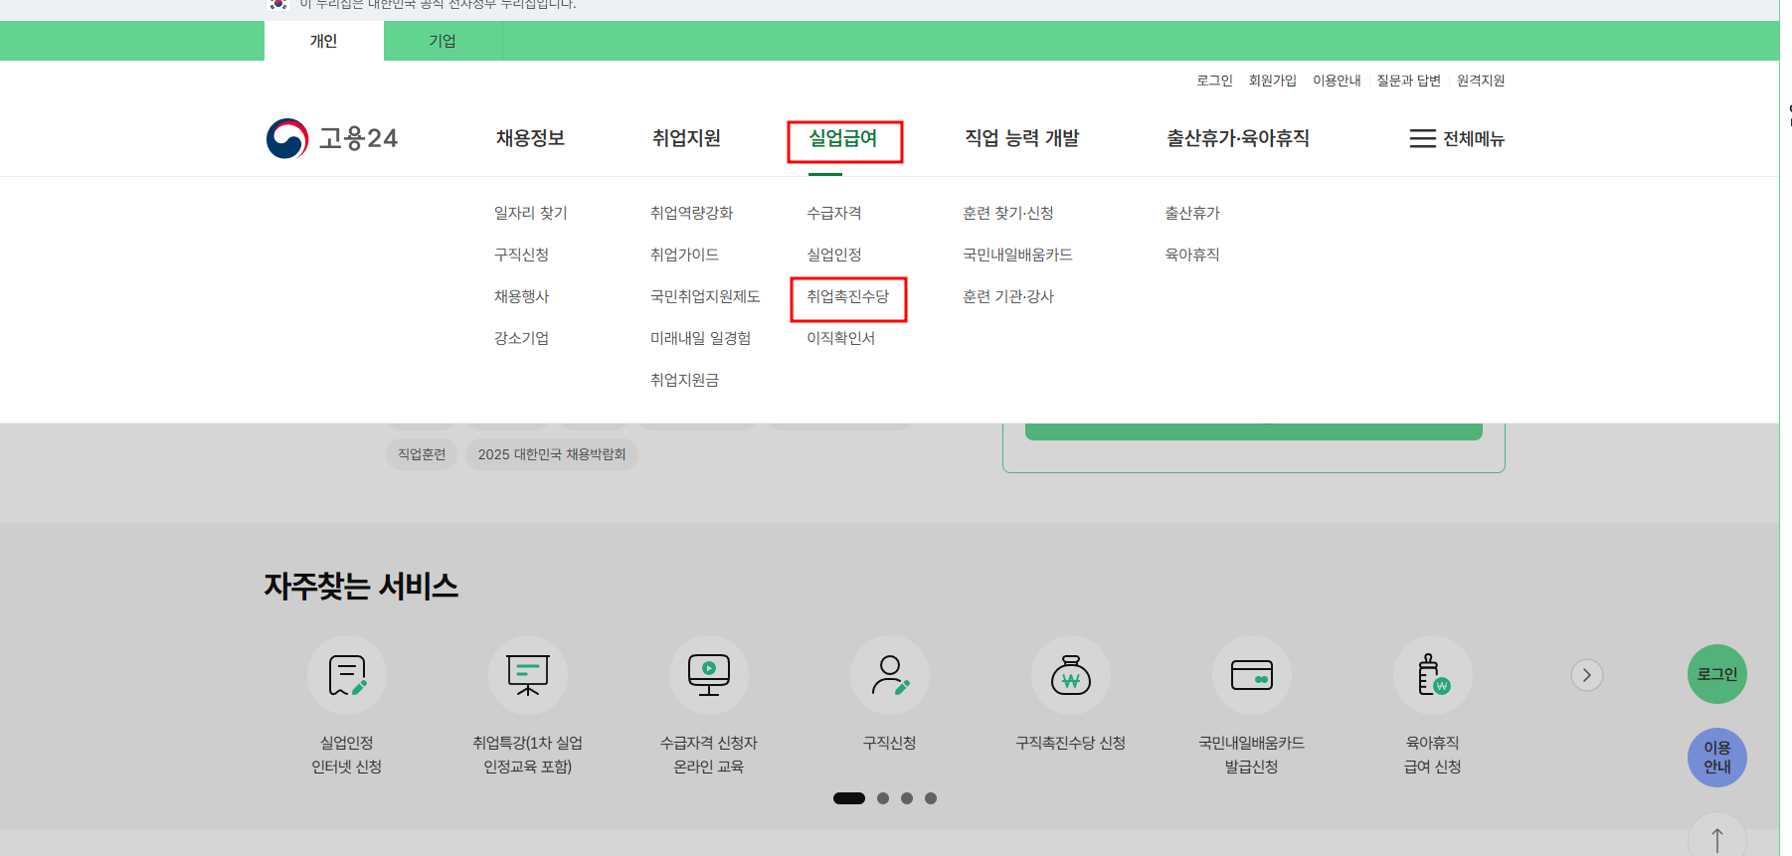Select the 육아휴직 급여 신청 bottle icon
This screenshot has width=1792, height=856.
click(1433, 675)
